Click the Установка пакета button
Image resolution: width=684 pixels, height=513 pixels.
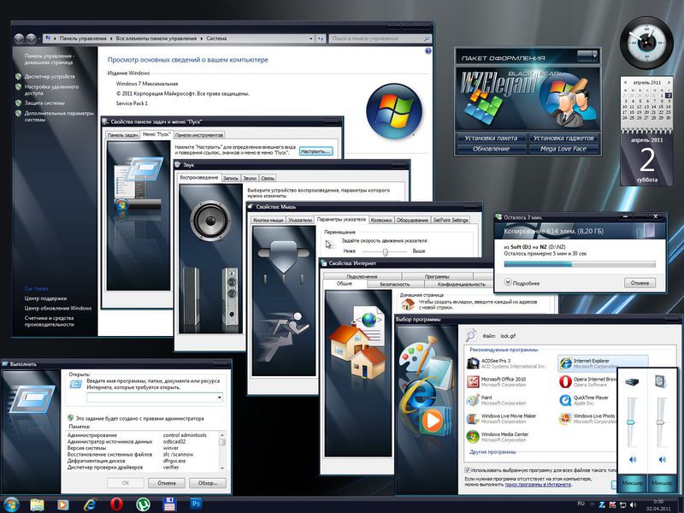tap(491, 138)
